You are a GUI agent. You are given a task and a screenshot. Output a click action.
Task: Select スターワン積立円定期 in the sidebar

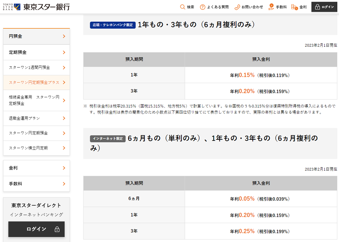tap(37, 148)
